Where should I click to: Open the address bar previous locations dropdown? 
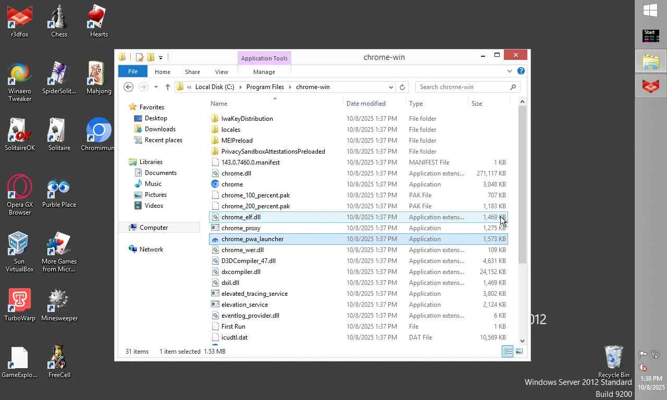tap(391, 87)
